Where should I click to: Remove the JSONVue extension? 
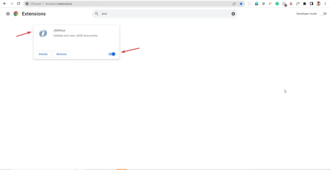click(x=62, y=54)
